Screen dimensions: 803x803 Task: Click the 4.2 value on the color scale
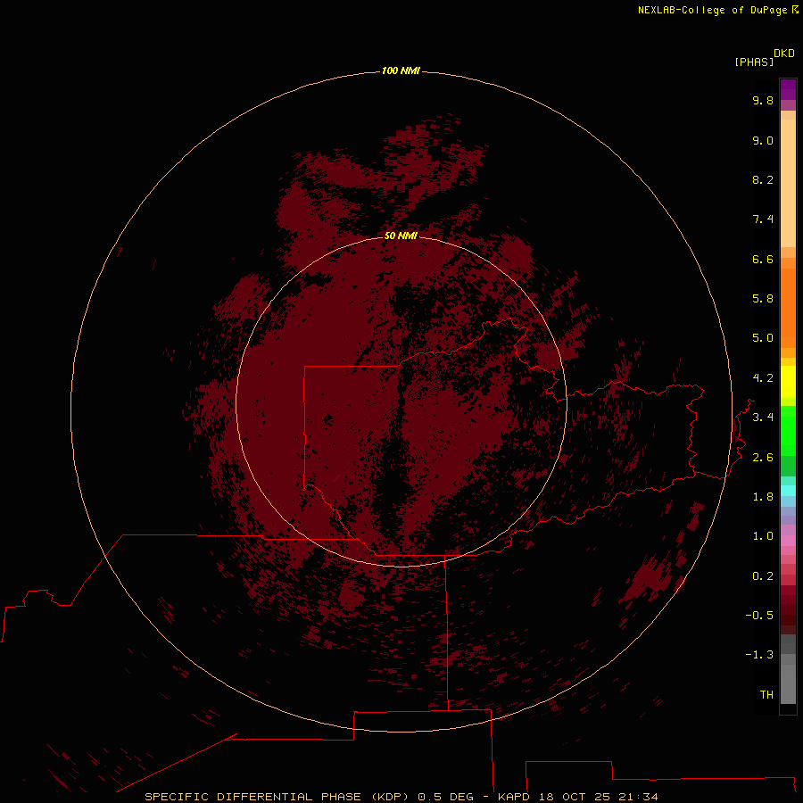click(763, 378)
